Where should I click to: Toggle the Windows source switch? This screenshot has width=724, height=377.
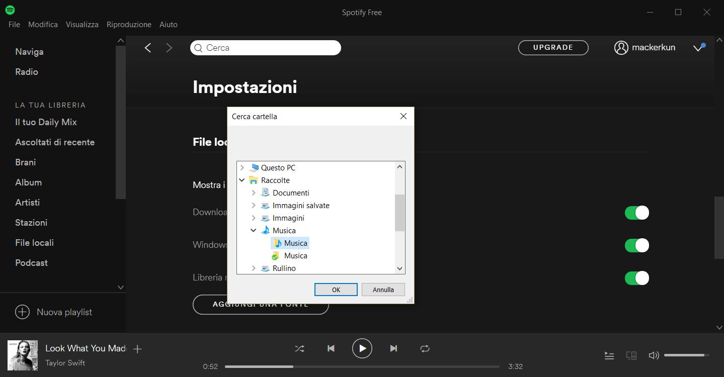[x=637, y=245]
